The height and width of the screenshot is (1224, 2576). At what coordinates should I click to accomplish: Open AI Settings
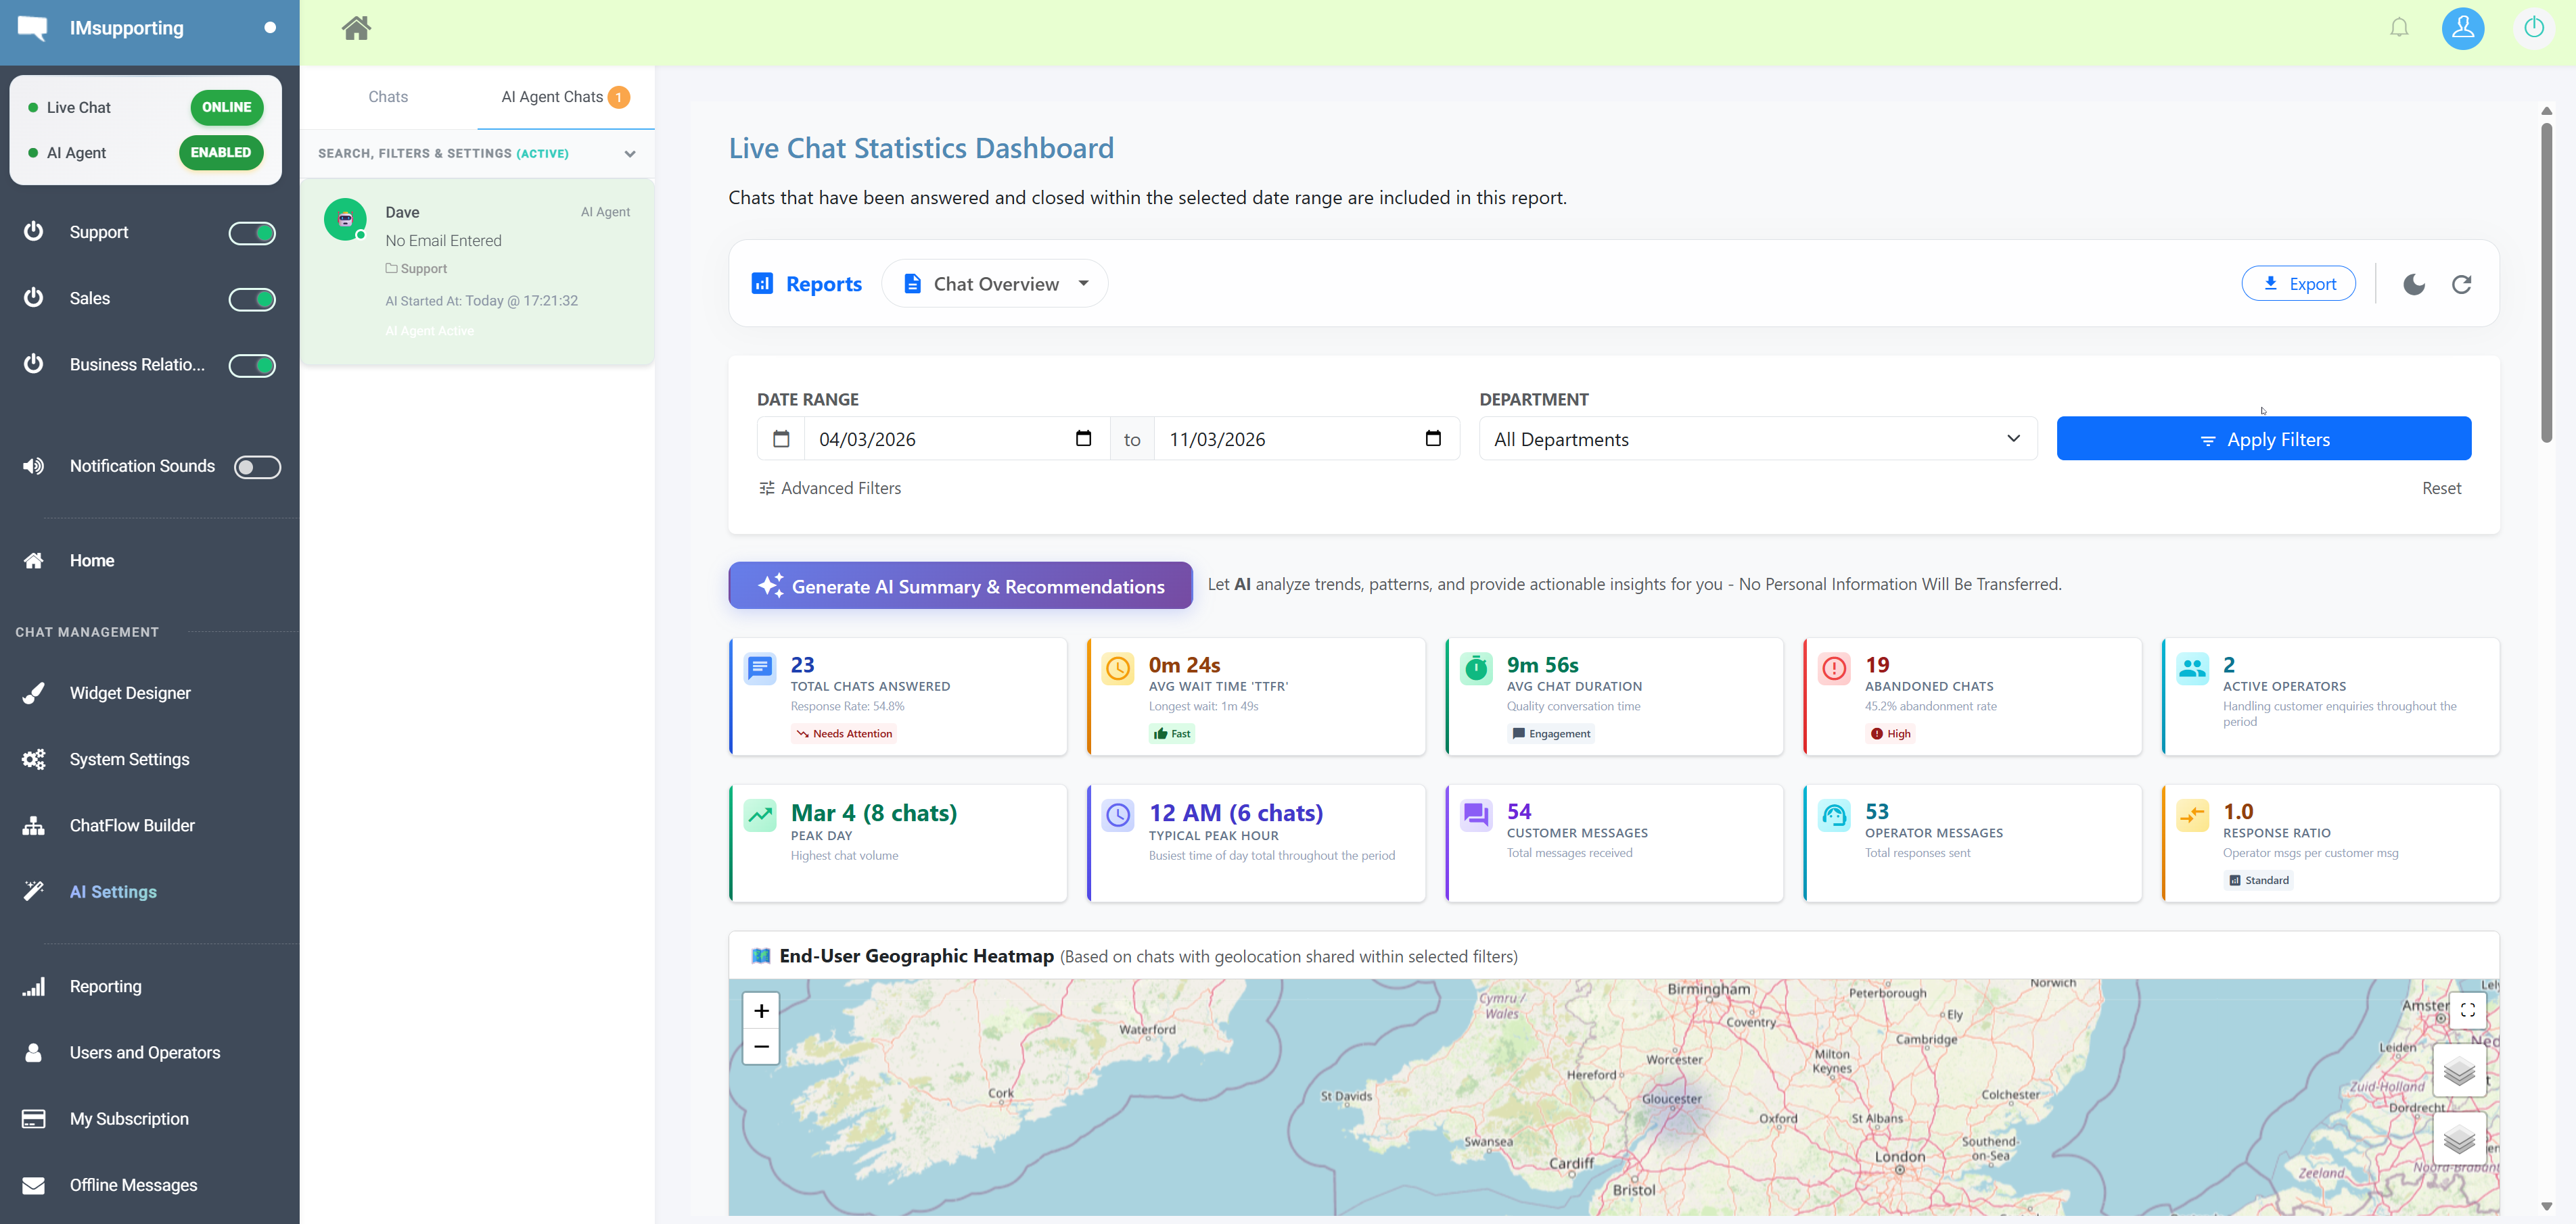[x=113, y=891]
